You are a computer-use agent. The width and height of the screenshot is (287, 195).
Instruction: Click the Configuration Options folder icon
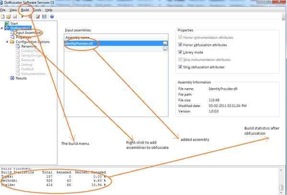(x=12, y=42)
